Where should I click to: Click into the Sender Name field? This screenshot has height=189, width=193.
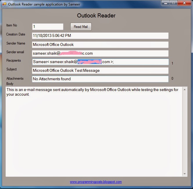(x=100, y=44)
